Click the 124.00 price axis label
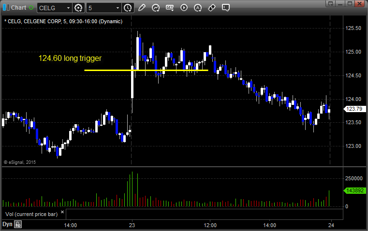 353,99
